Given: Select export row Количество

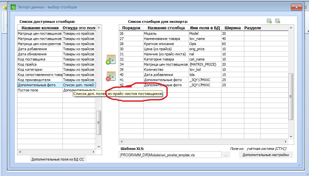Looking at the screenshot, I should pos(204,69).
